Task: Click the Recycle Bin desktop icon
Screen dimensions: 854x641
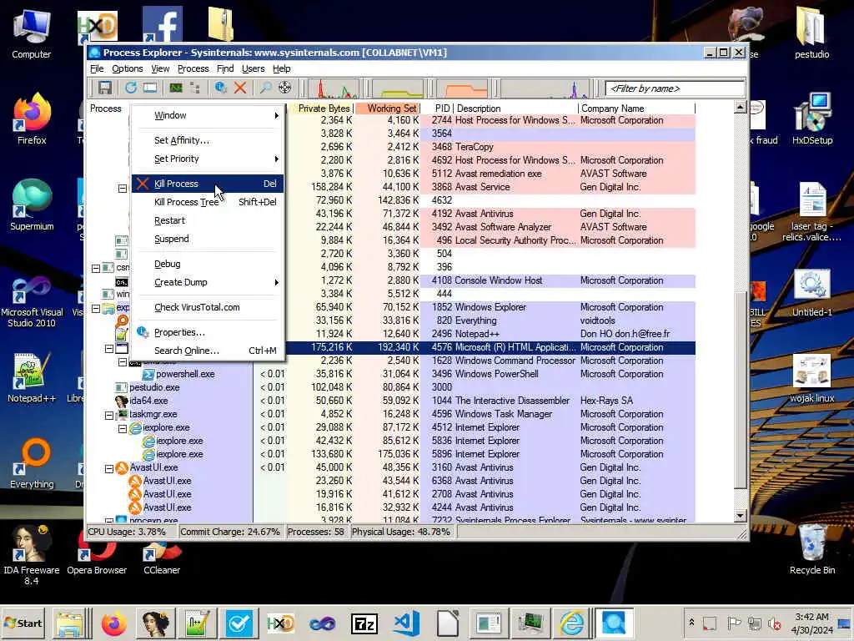Action: [812, 549]
